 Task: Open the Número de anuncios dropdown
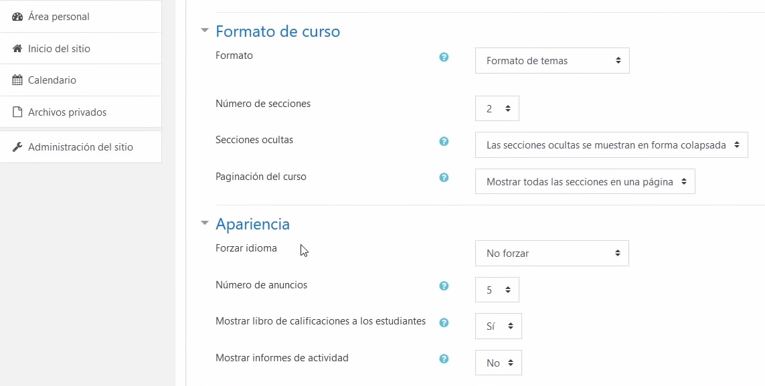[x=497, y=290]
